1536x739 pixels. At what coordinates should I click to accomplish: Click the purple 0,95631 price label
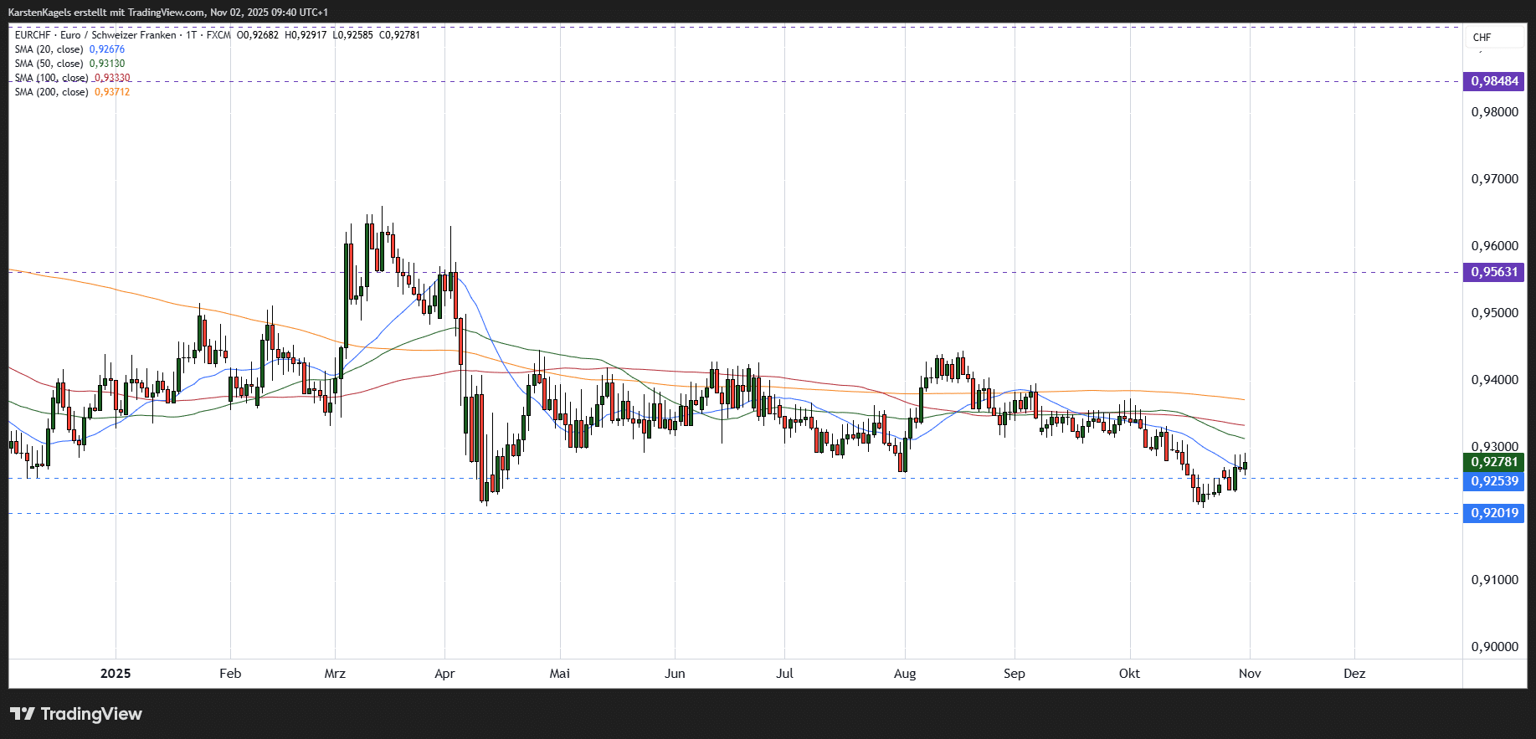coord(1494,272)
